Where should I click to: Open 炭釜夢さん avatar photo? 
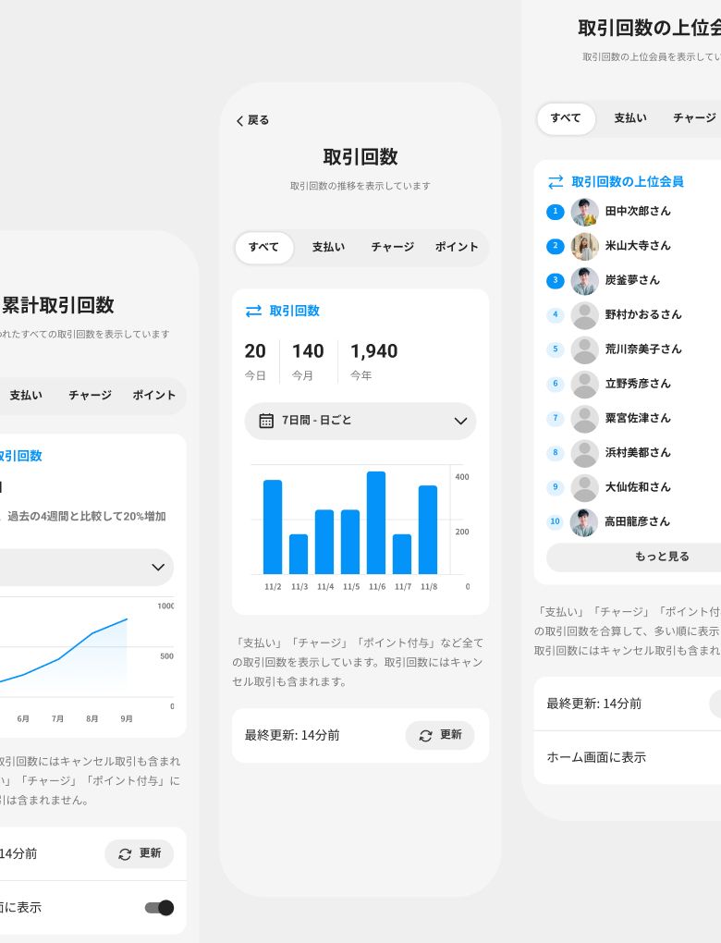pos(584,281)
